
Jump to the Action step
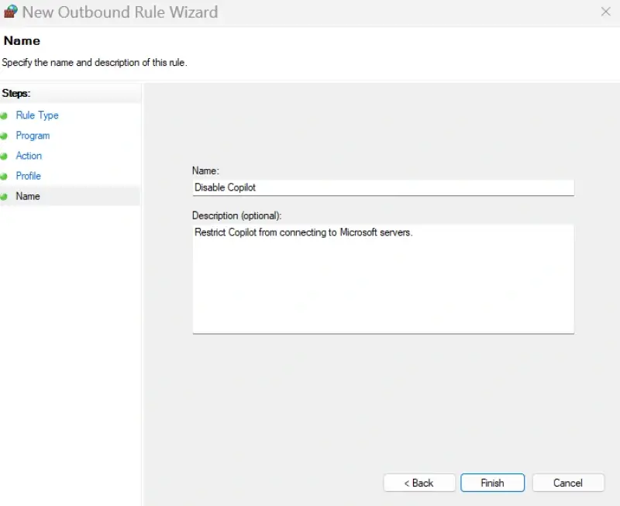pos(29,155)
